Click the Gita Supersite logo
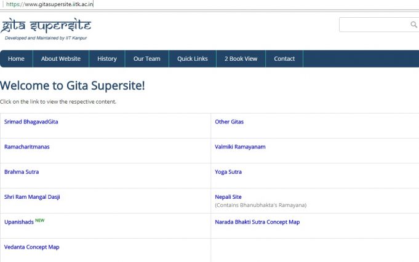Viewport: 419px width, 262px height. tap(46, 28)
